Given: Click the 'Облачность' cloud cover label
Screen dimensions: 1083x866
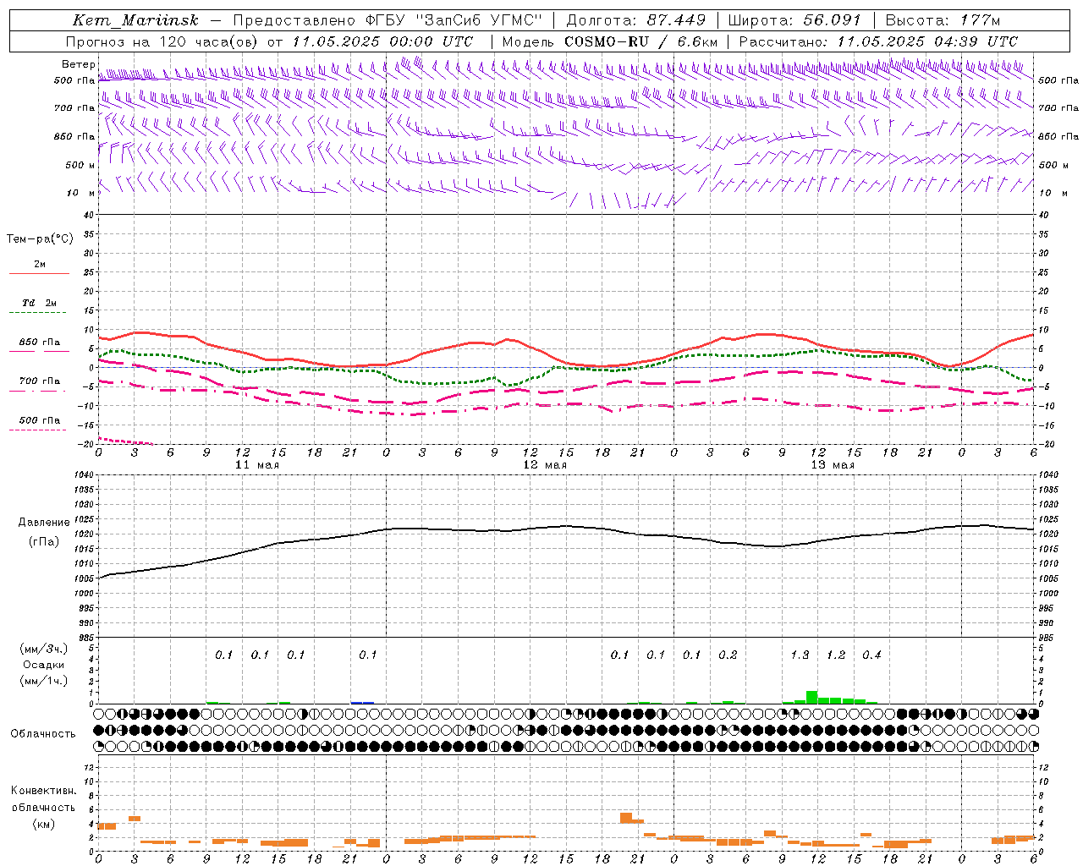Looking at the screenshot, I should pos(43,734).
